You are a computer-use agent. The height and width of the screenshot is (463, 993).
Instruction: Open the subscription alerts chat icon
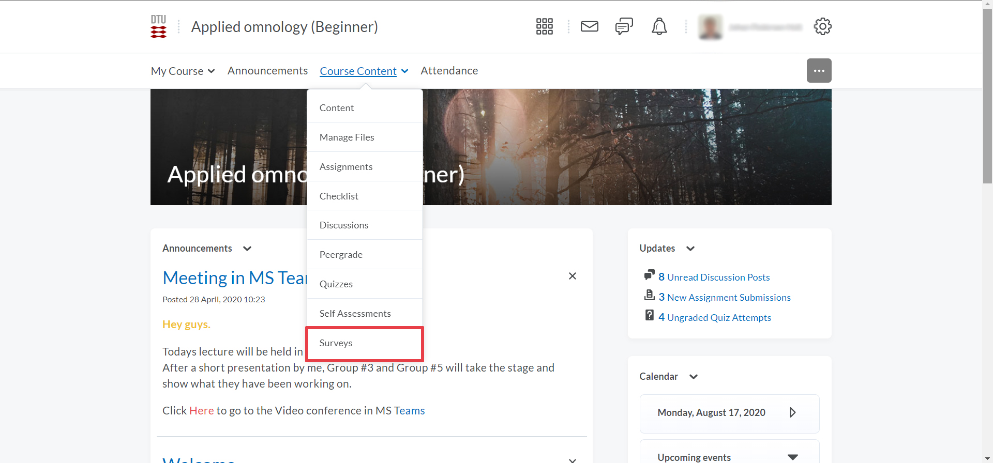click(x=624, y=26)
